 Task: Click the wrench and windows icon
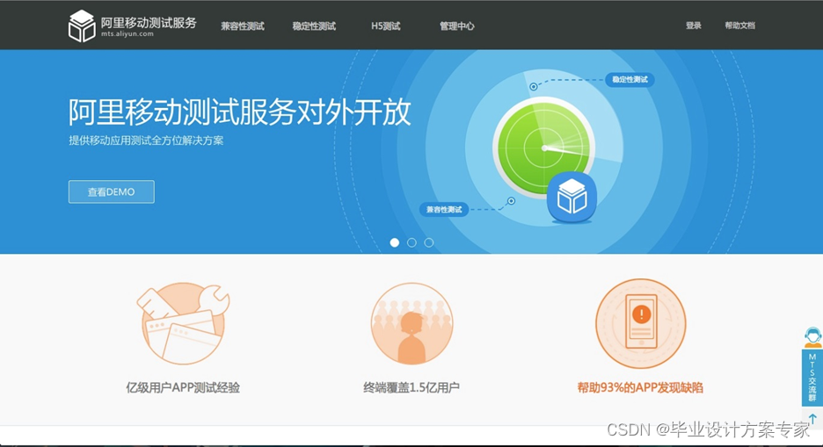point(183,323)
